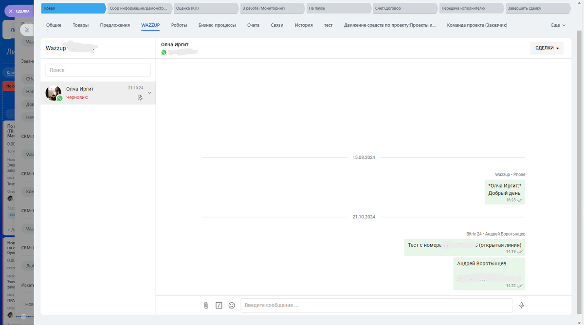
Task: Select the Сбор информации/Демонстр... stage
Action: click(140, 8)
